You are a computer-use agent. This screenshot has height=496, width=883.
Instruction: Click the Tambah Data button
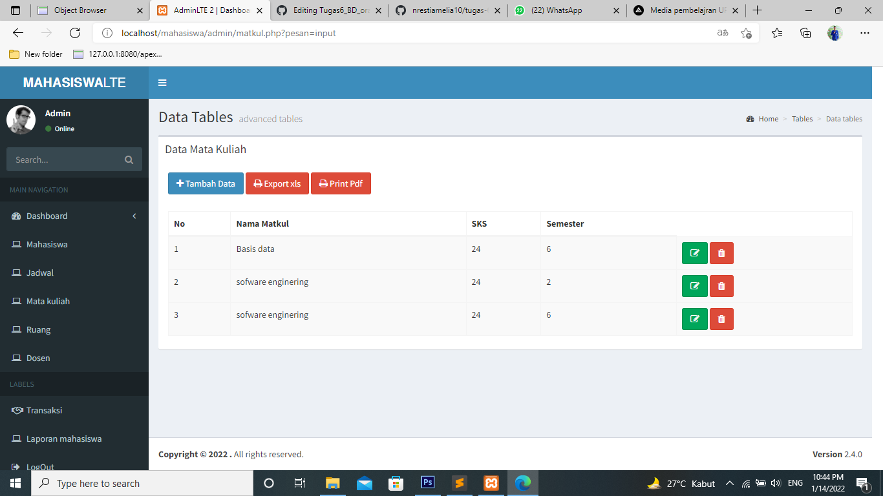(x=206, y=183)
